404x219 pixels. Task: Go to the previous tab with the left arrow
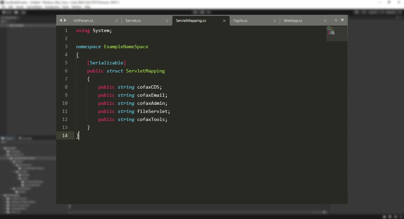click(61, 20)
